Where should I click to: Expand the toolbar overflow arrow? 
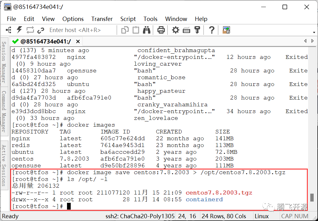point(314,32)
